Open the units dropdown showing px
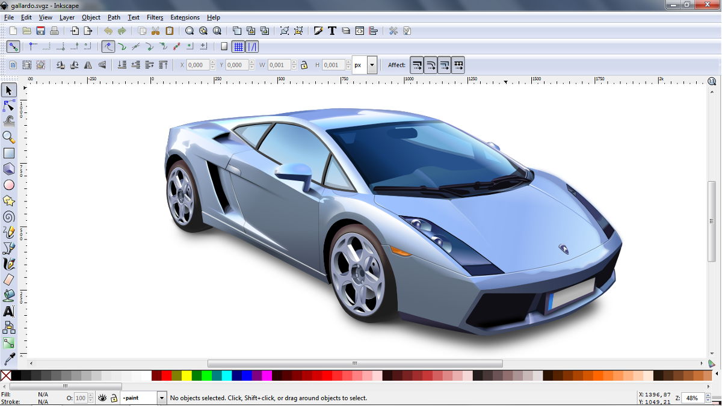The height and width of the screenshot is (406, 722). (371, 64)
